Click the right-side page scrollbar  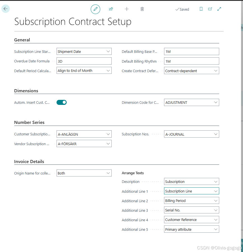pos(241,126)
